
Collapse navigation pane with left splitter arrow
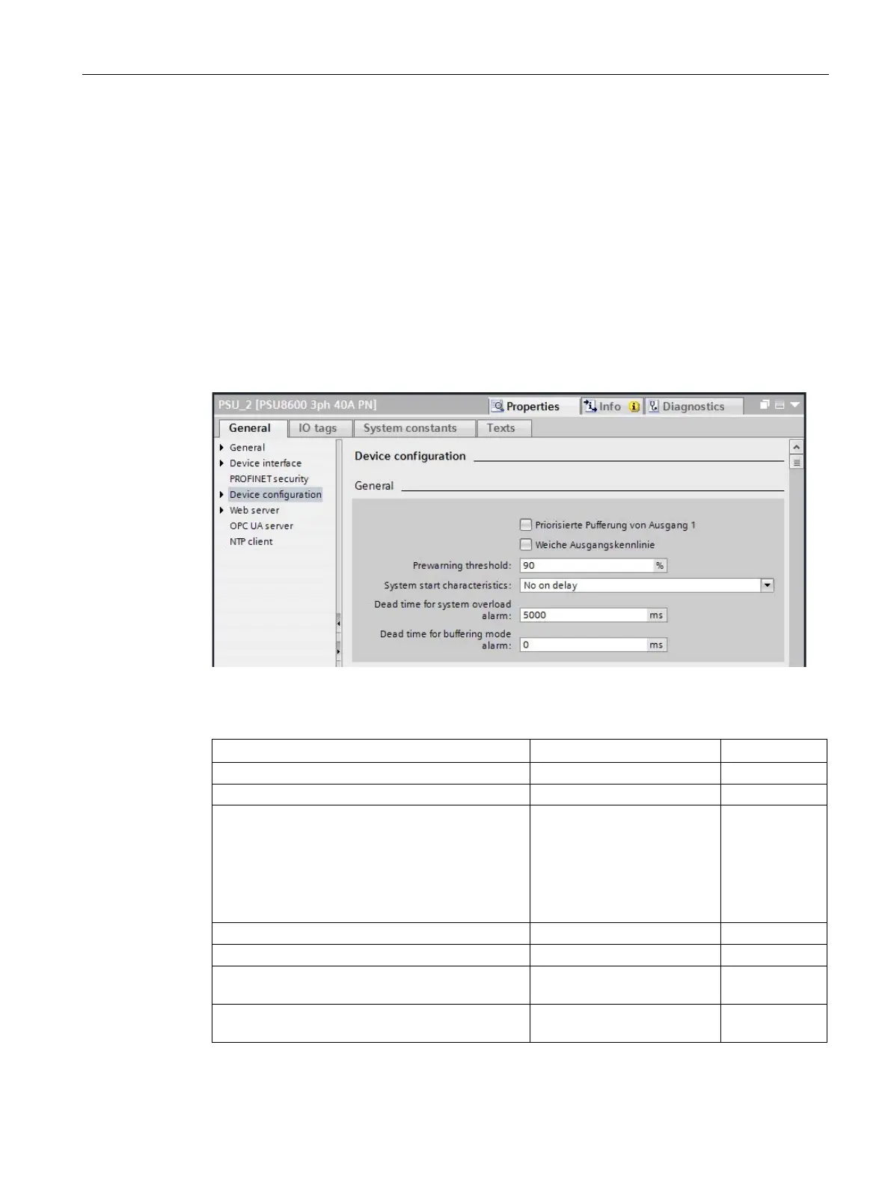coord(338,623)
